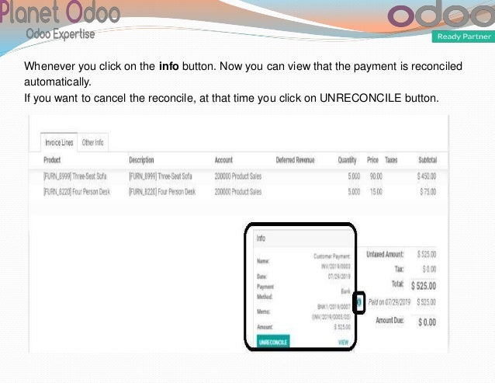Click the Info popup title
Screen dimensions: 495x383
[x=261, y=238]
